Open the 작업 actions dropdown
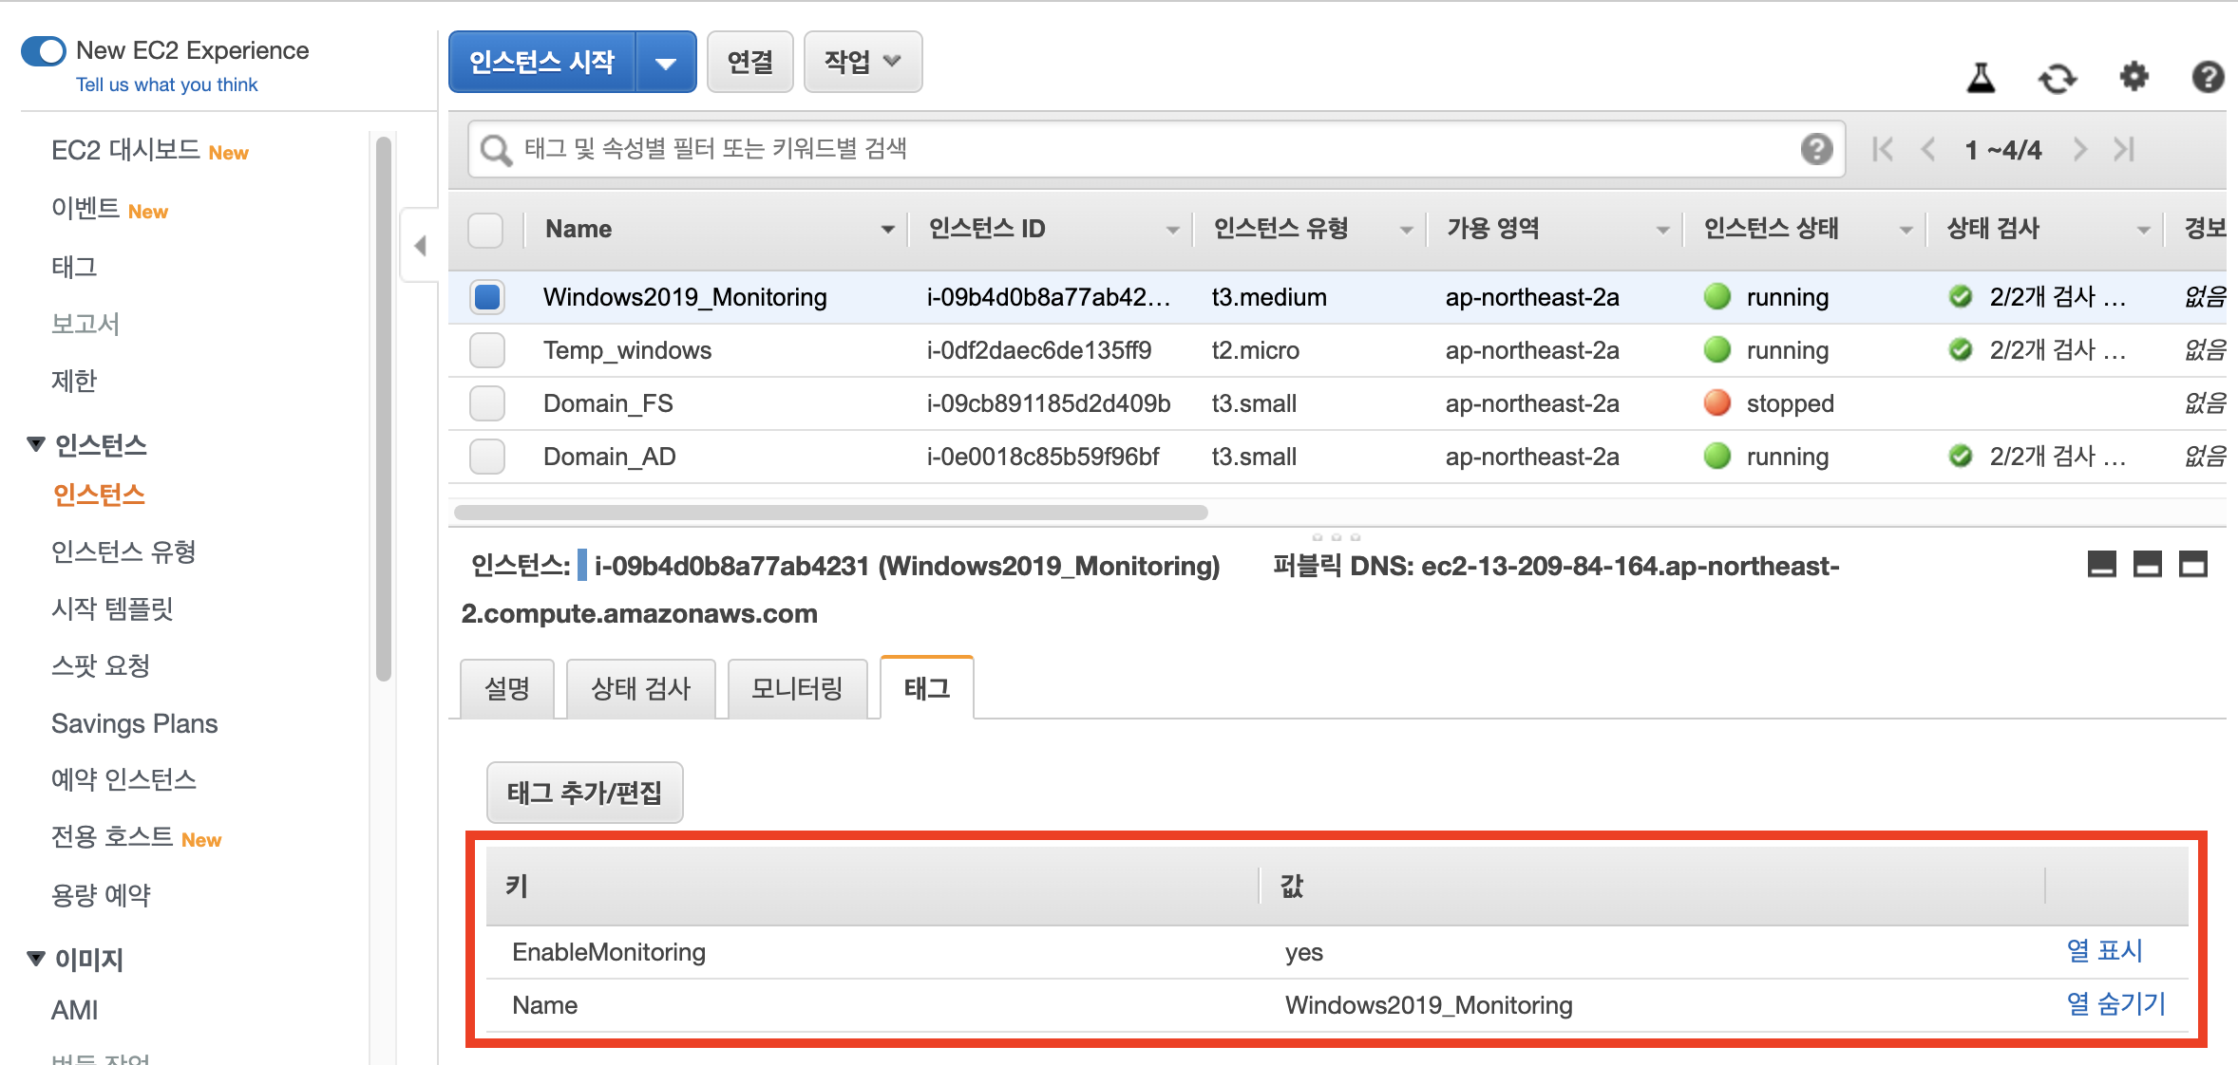Screen dimensions: 2238x1065 pyautogui.click(x=862, y=62)
